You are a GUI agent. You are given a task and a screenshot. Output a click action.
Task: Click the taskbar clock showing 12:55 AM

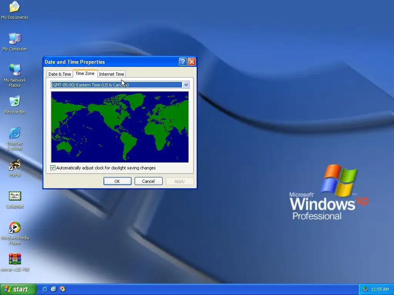point(380,290)
